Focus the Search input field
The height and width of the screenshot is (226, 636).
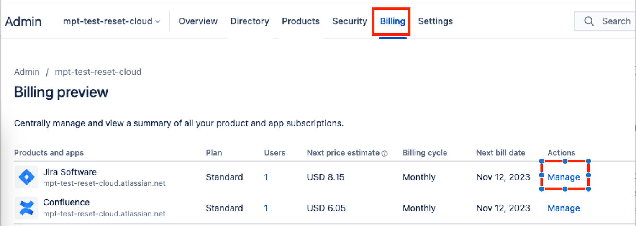coord(616,21)
